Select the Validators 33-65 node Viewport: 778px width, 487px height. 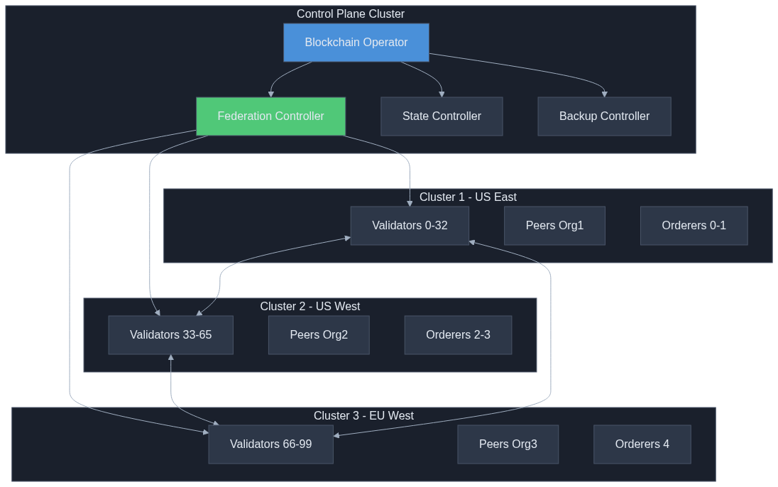click(x=170, y=335)
